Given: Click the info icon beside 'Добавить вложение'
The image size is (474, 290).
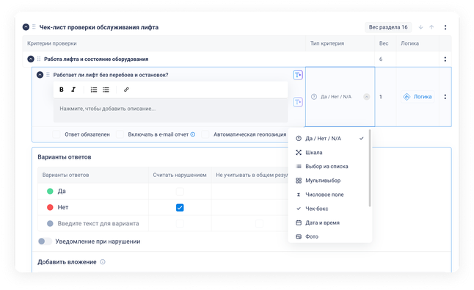Looking at the screenshot, I should [x=103, y=262].
